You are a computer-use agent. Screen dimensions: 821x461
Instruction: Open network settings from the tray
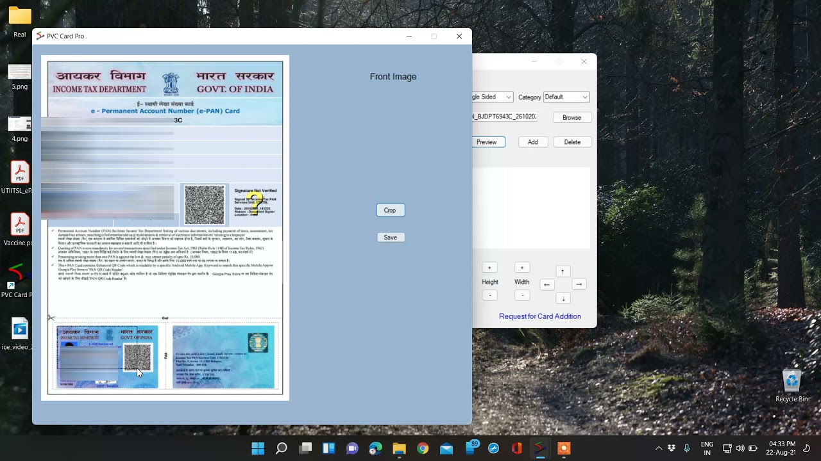(x=727, y=448)
